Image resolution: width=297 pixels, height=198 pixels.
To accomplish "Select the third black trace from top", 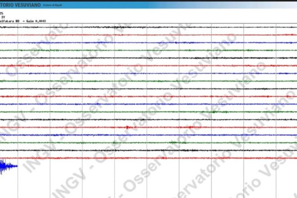I will pyautogui.click(x=148, y=88).
